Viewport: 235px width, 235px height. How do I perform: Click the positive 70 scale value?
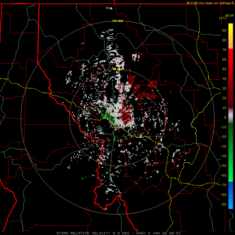click(x=224, y=50)
